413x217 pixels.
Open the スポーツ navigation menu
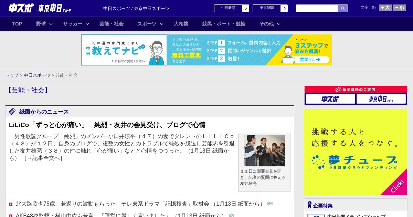point(147,24)
